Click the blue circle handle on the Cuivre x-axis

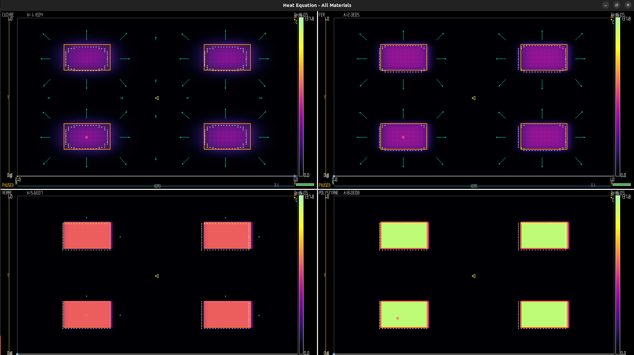295,176
